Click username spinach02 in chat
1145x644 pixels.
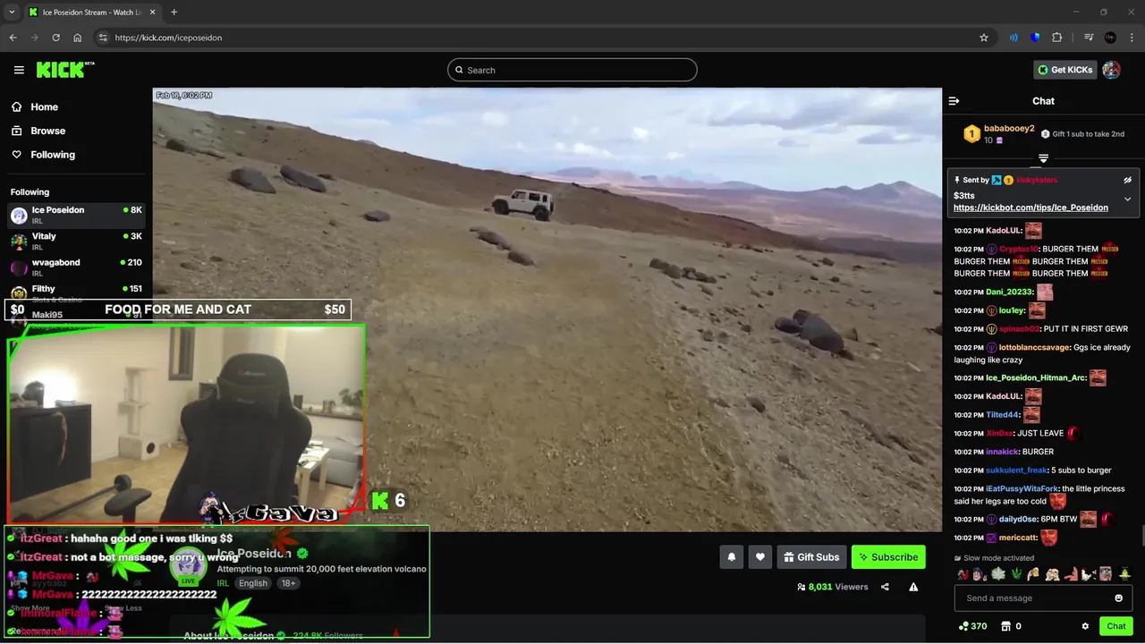tap(1019, 329)
